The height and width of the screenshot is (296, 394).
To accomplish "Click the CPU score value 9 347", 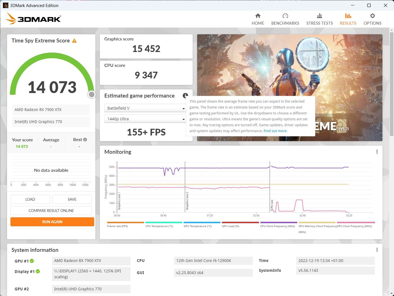I will pos(146,75).
